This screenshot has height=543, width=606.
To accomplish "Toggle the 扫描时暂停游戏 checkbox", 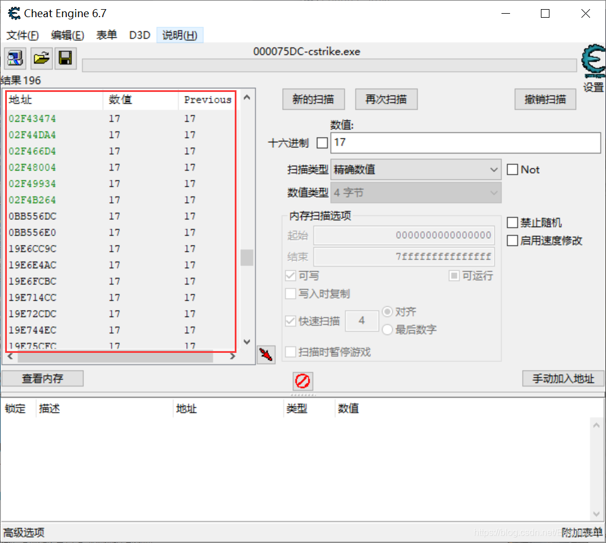I will tap(291, 352).
